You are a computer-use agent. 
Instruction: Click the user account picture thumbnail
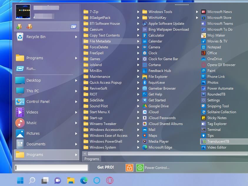tap(23, 12)
